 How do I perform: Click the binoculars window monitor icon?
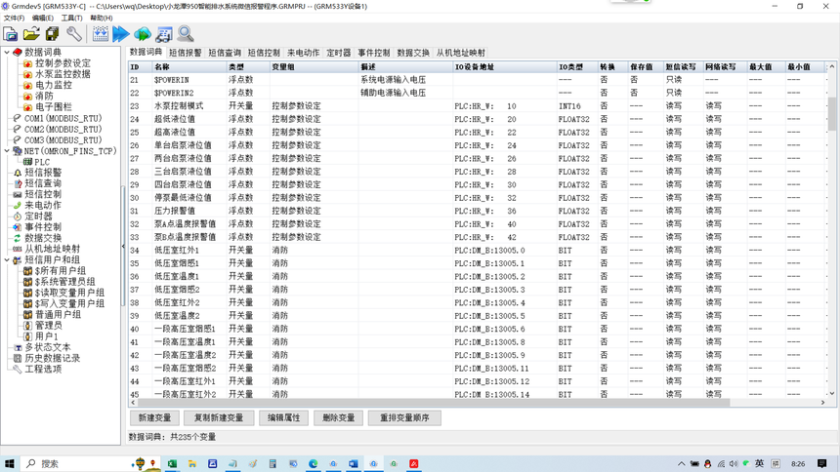(x=164, y=34)
